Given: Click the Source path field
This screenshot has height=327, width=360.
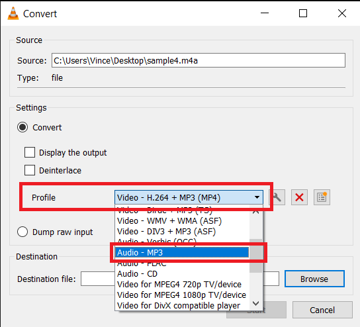Looking at the screenshot, I should pos(199,60).
